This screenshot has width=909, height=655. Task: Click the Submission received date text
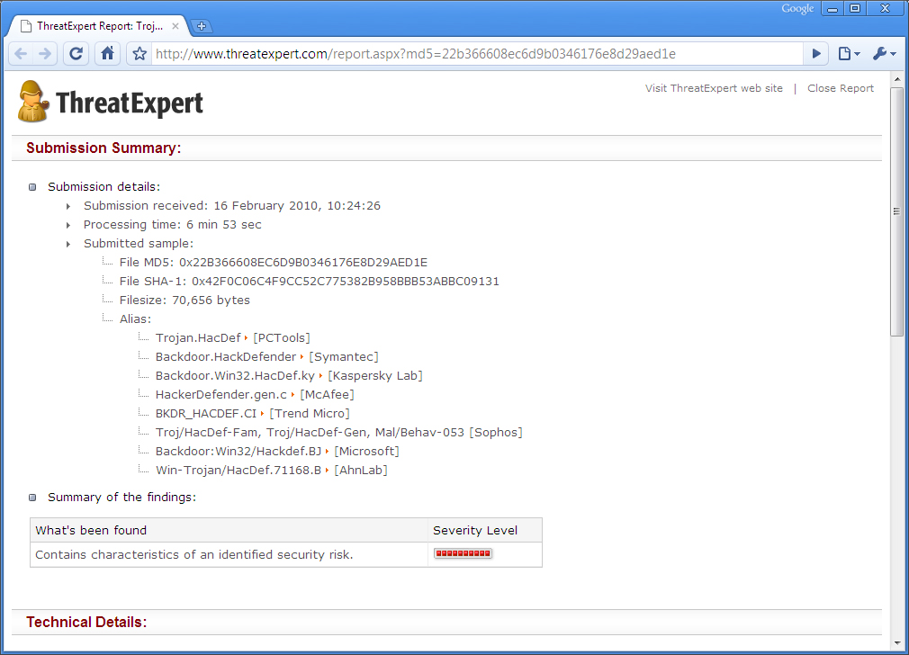(x=232, y=206)
